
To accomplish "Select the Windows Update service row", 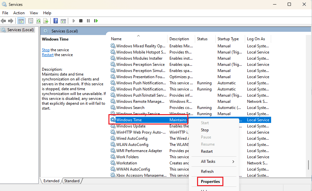I will click(190, 126).
